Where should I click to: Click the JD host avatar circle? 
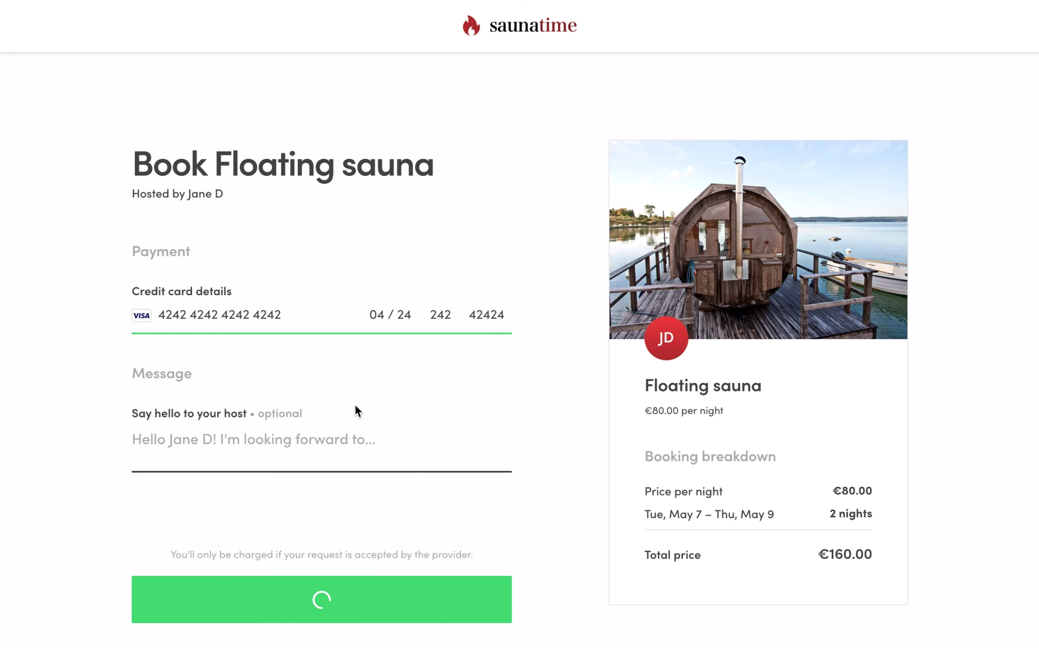click(x=665, y=338)
